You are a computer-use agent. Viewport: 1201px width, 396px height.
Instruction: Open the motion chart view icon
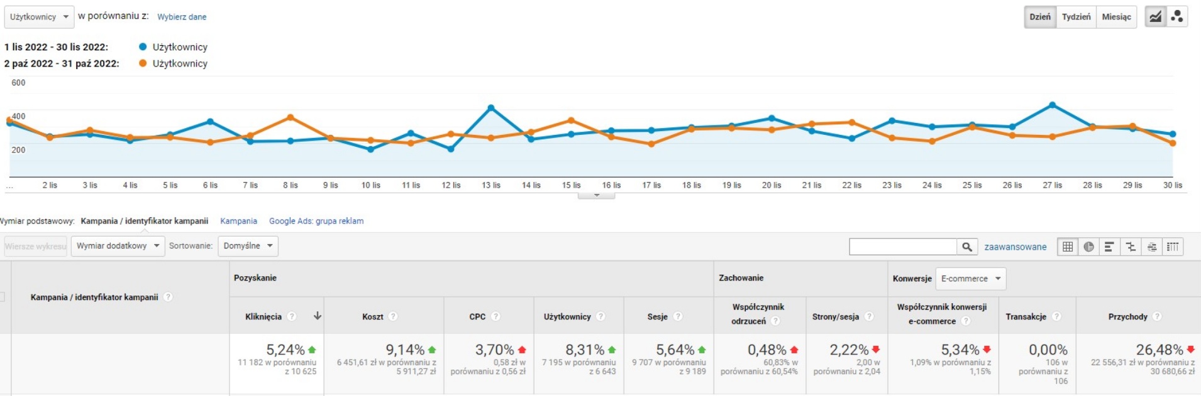tap(1177, 17)
